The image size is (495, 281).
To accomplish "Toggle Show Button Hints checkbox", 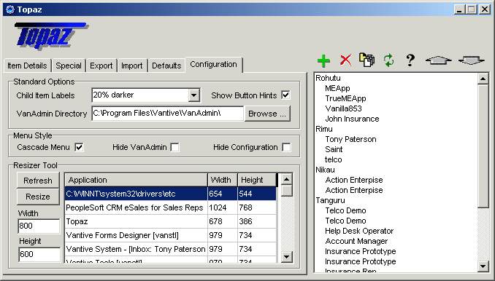I will click(285, 95).
